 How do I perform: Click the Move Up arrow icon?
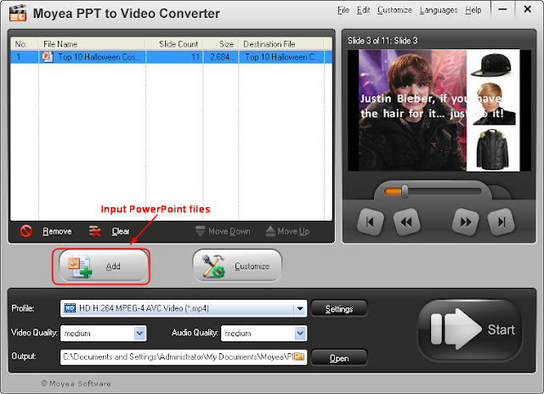270,231
